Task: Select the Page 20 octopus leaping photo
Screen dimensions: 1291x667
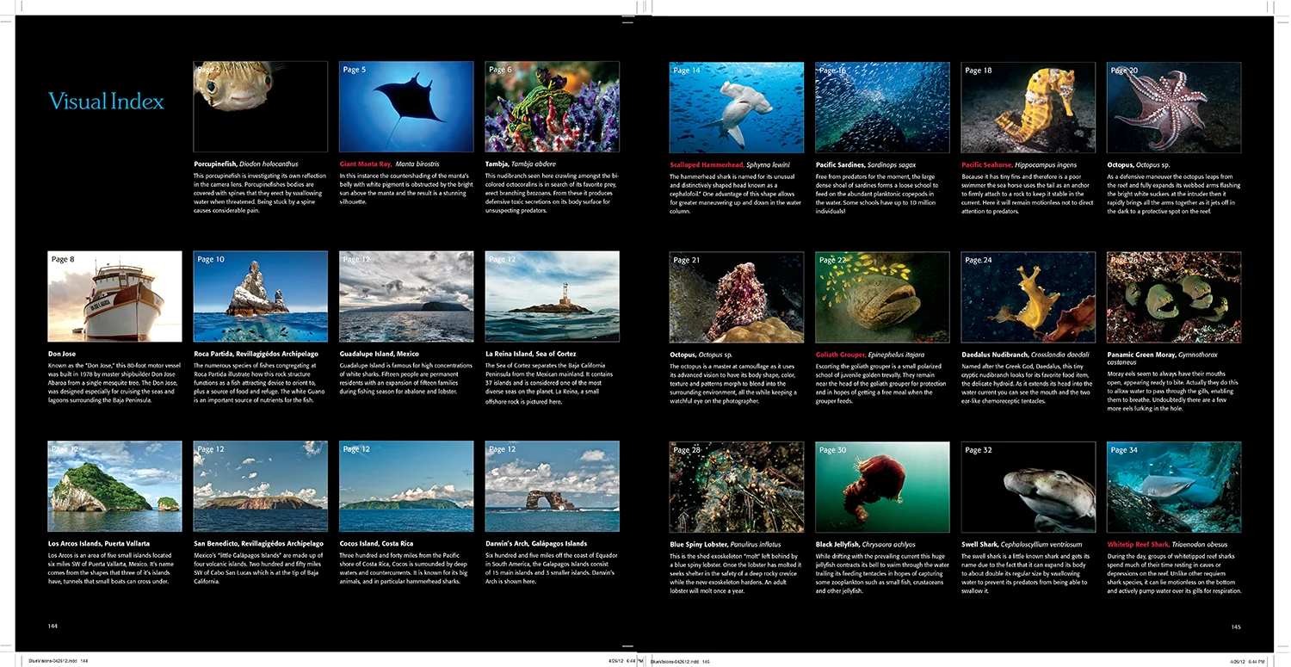Action: [x=1174, y=107]
